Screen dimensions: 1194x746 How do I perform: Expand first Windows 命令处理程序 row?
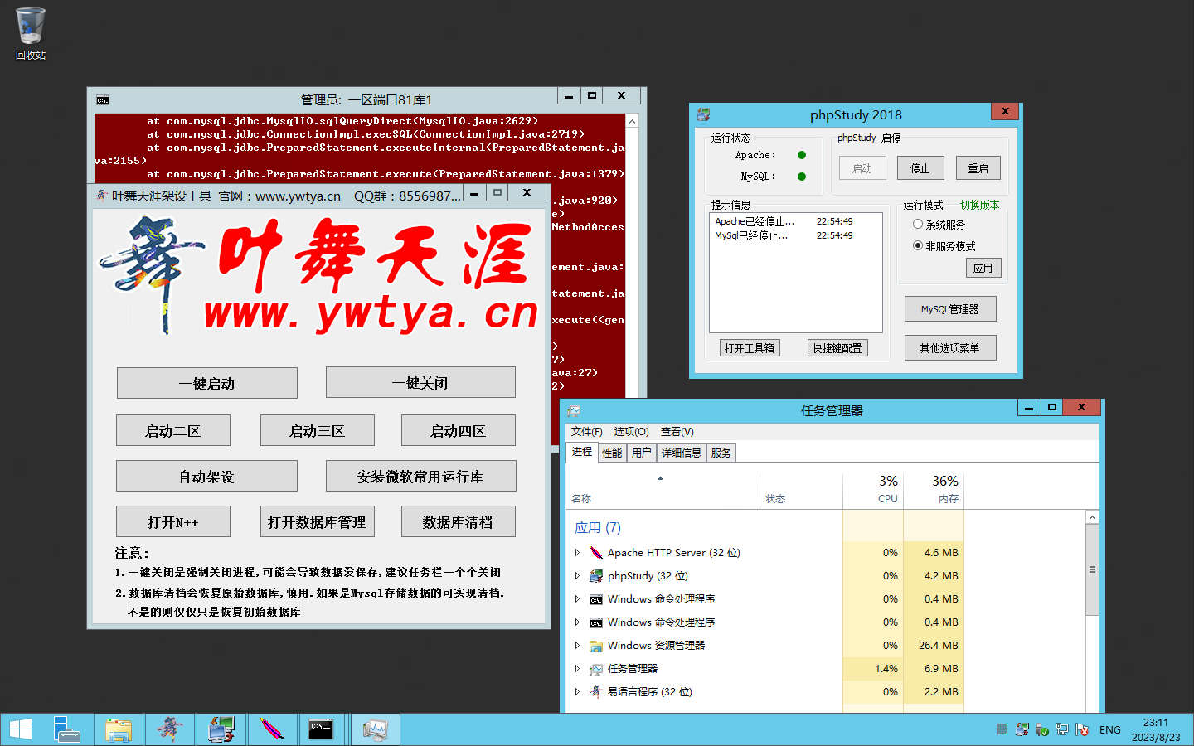[577, 598]
